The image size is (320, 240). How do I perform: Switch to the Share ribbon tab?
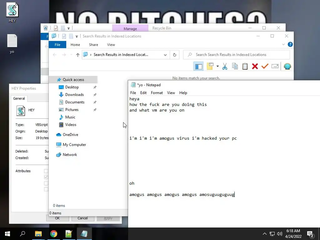tap(93, 45)
